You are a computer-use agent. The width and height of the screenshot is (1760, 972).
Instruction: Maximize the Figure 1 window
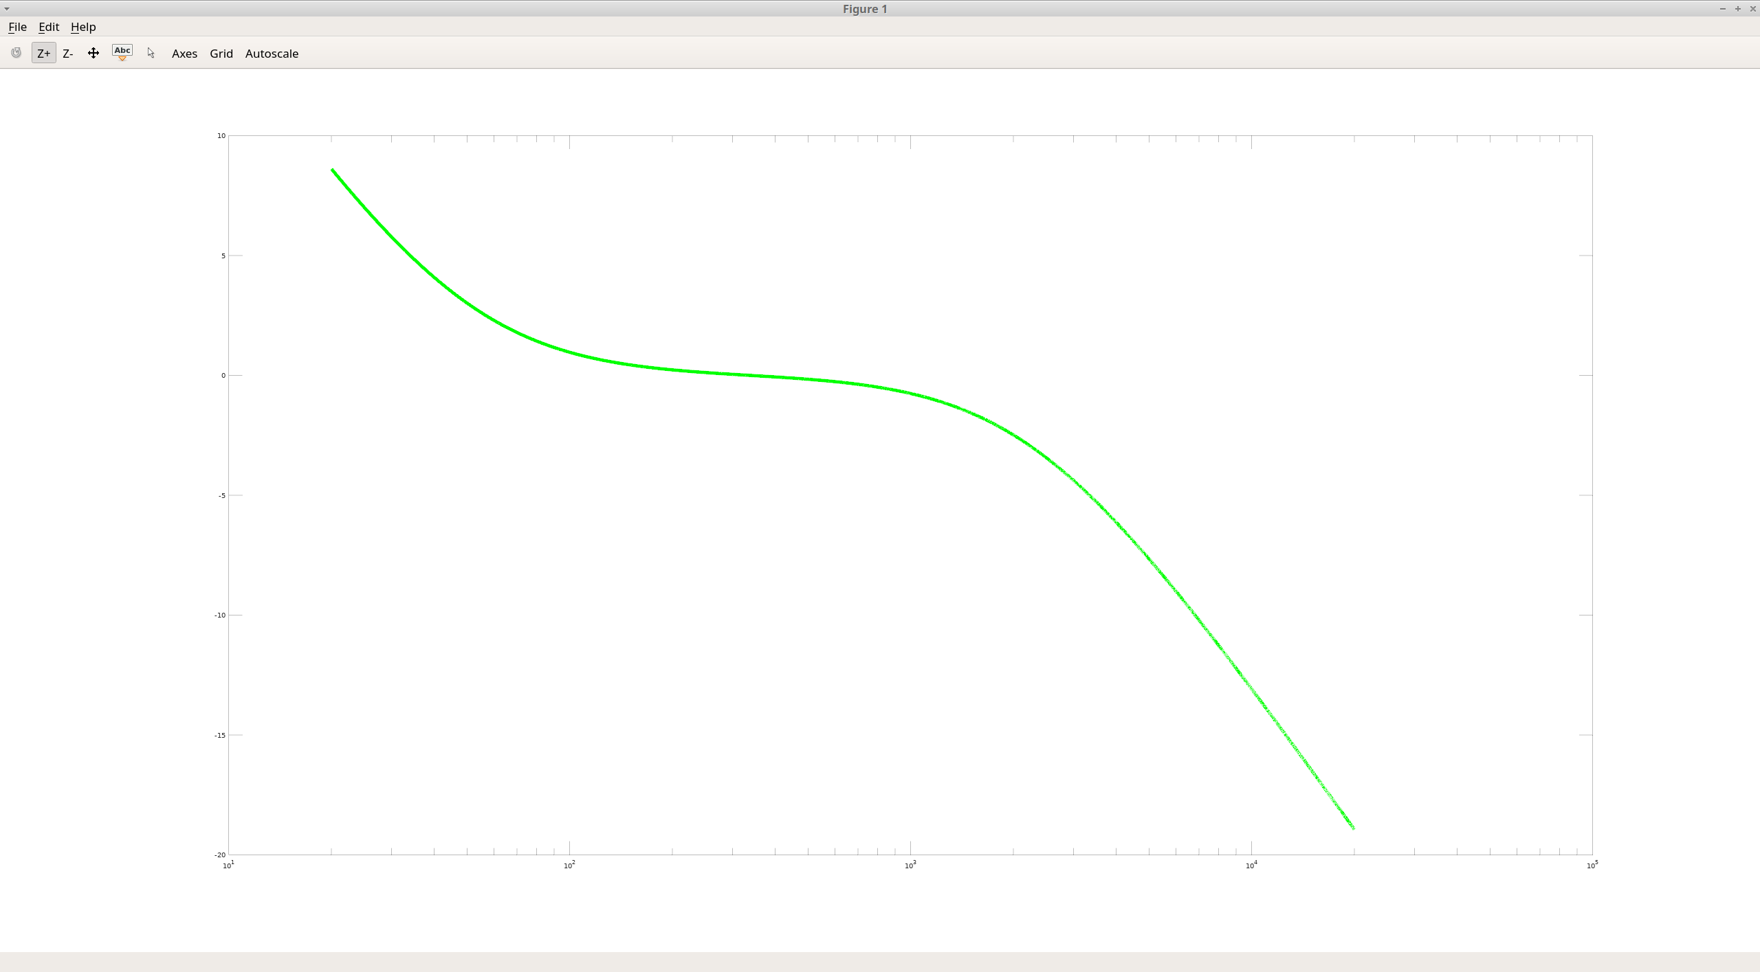tap(1737, 8)
